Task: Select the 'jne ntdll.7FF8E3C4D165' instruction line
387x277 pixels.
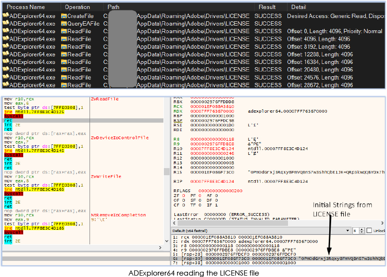Action: (x=34, y=189)
